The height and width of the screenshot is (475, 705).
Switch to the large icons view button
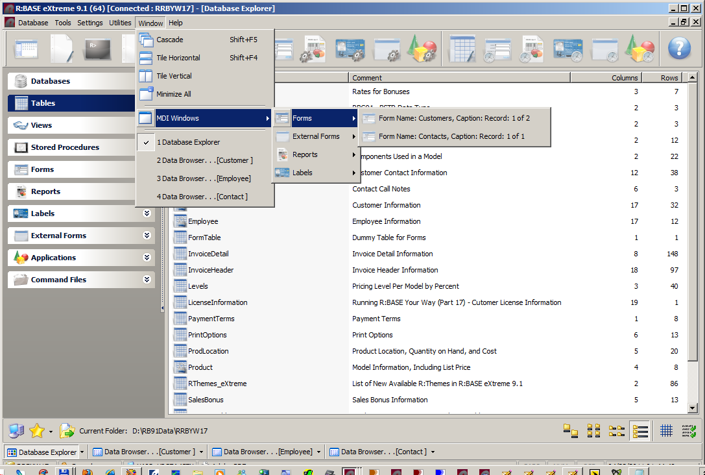click(x=570, y=430)
